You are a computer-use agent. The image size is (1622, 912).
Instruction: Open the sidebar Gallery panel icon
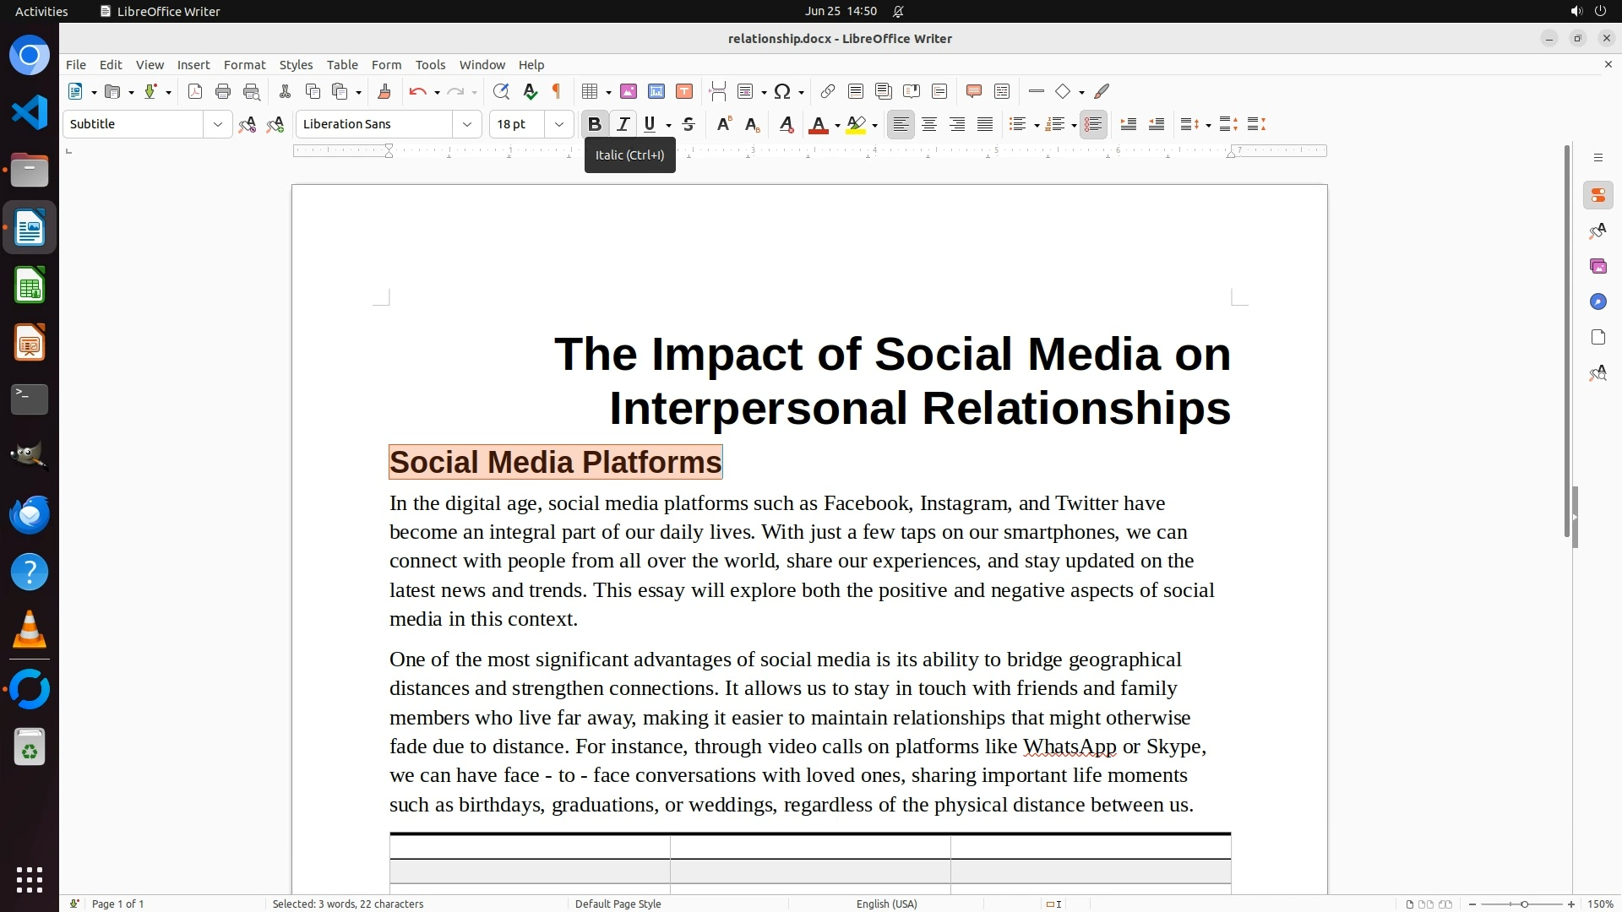pos(1598,267)
